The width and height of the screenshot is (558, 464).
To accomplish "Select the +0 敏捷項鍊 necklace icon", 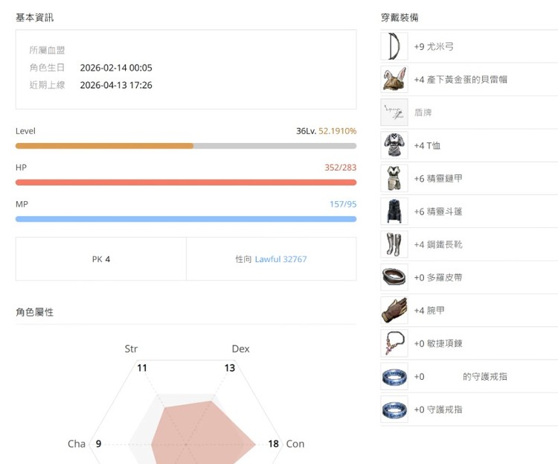I will tap(394, 343).
